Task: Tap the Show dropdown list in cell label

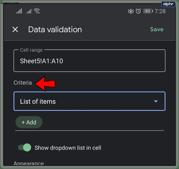Action: point(68,148)
